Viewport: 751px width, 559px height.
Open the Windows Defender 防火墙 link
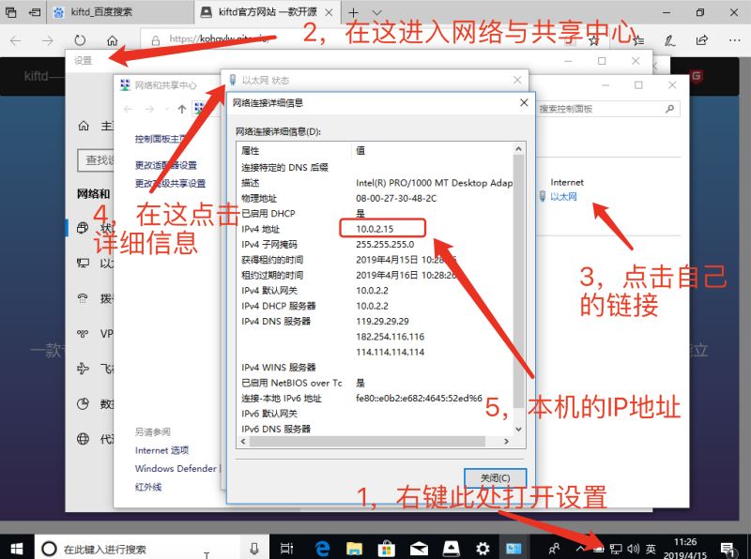[175, 468]
